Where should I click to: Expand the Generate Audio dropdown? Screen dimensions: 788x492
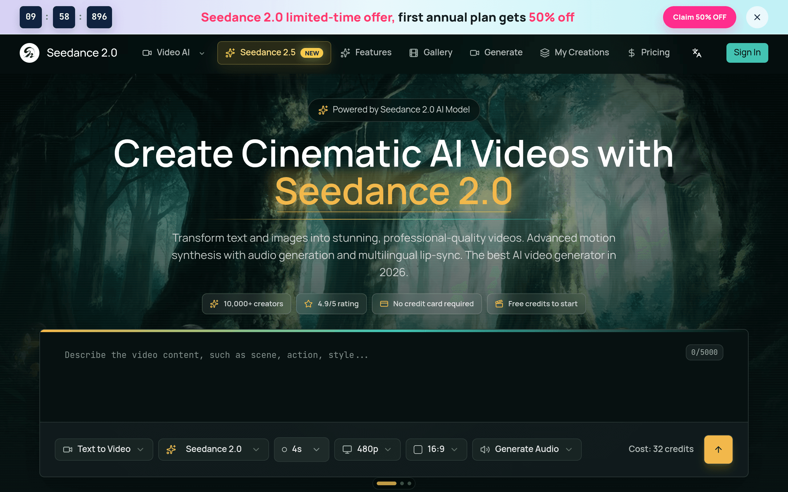[527, 449]
